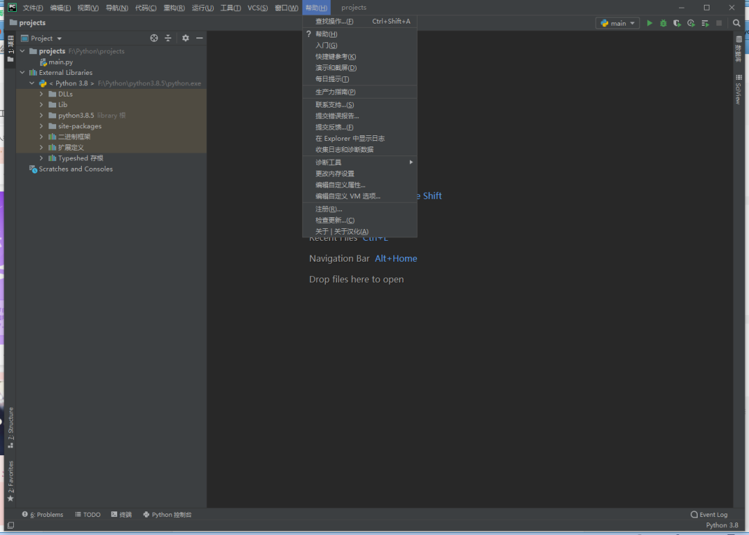
Task: Expand the python3.8.5 library root
Action: (x=42, y=115)
